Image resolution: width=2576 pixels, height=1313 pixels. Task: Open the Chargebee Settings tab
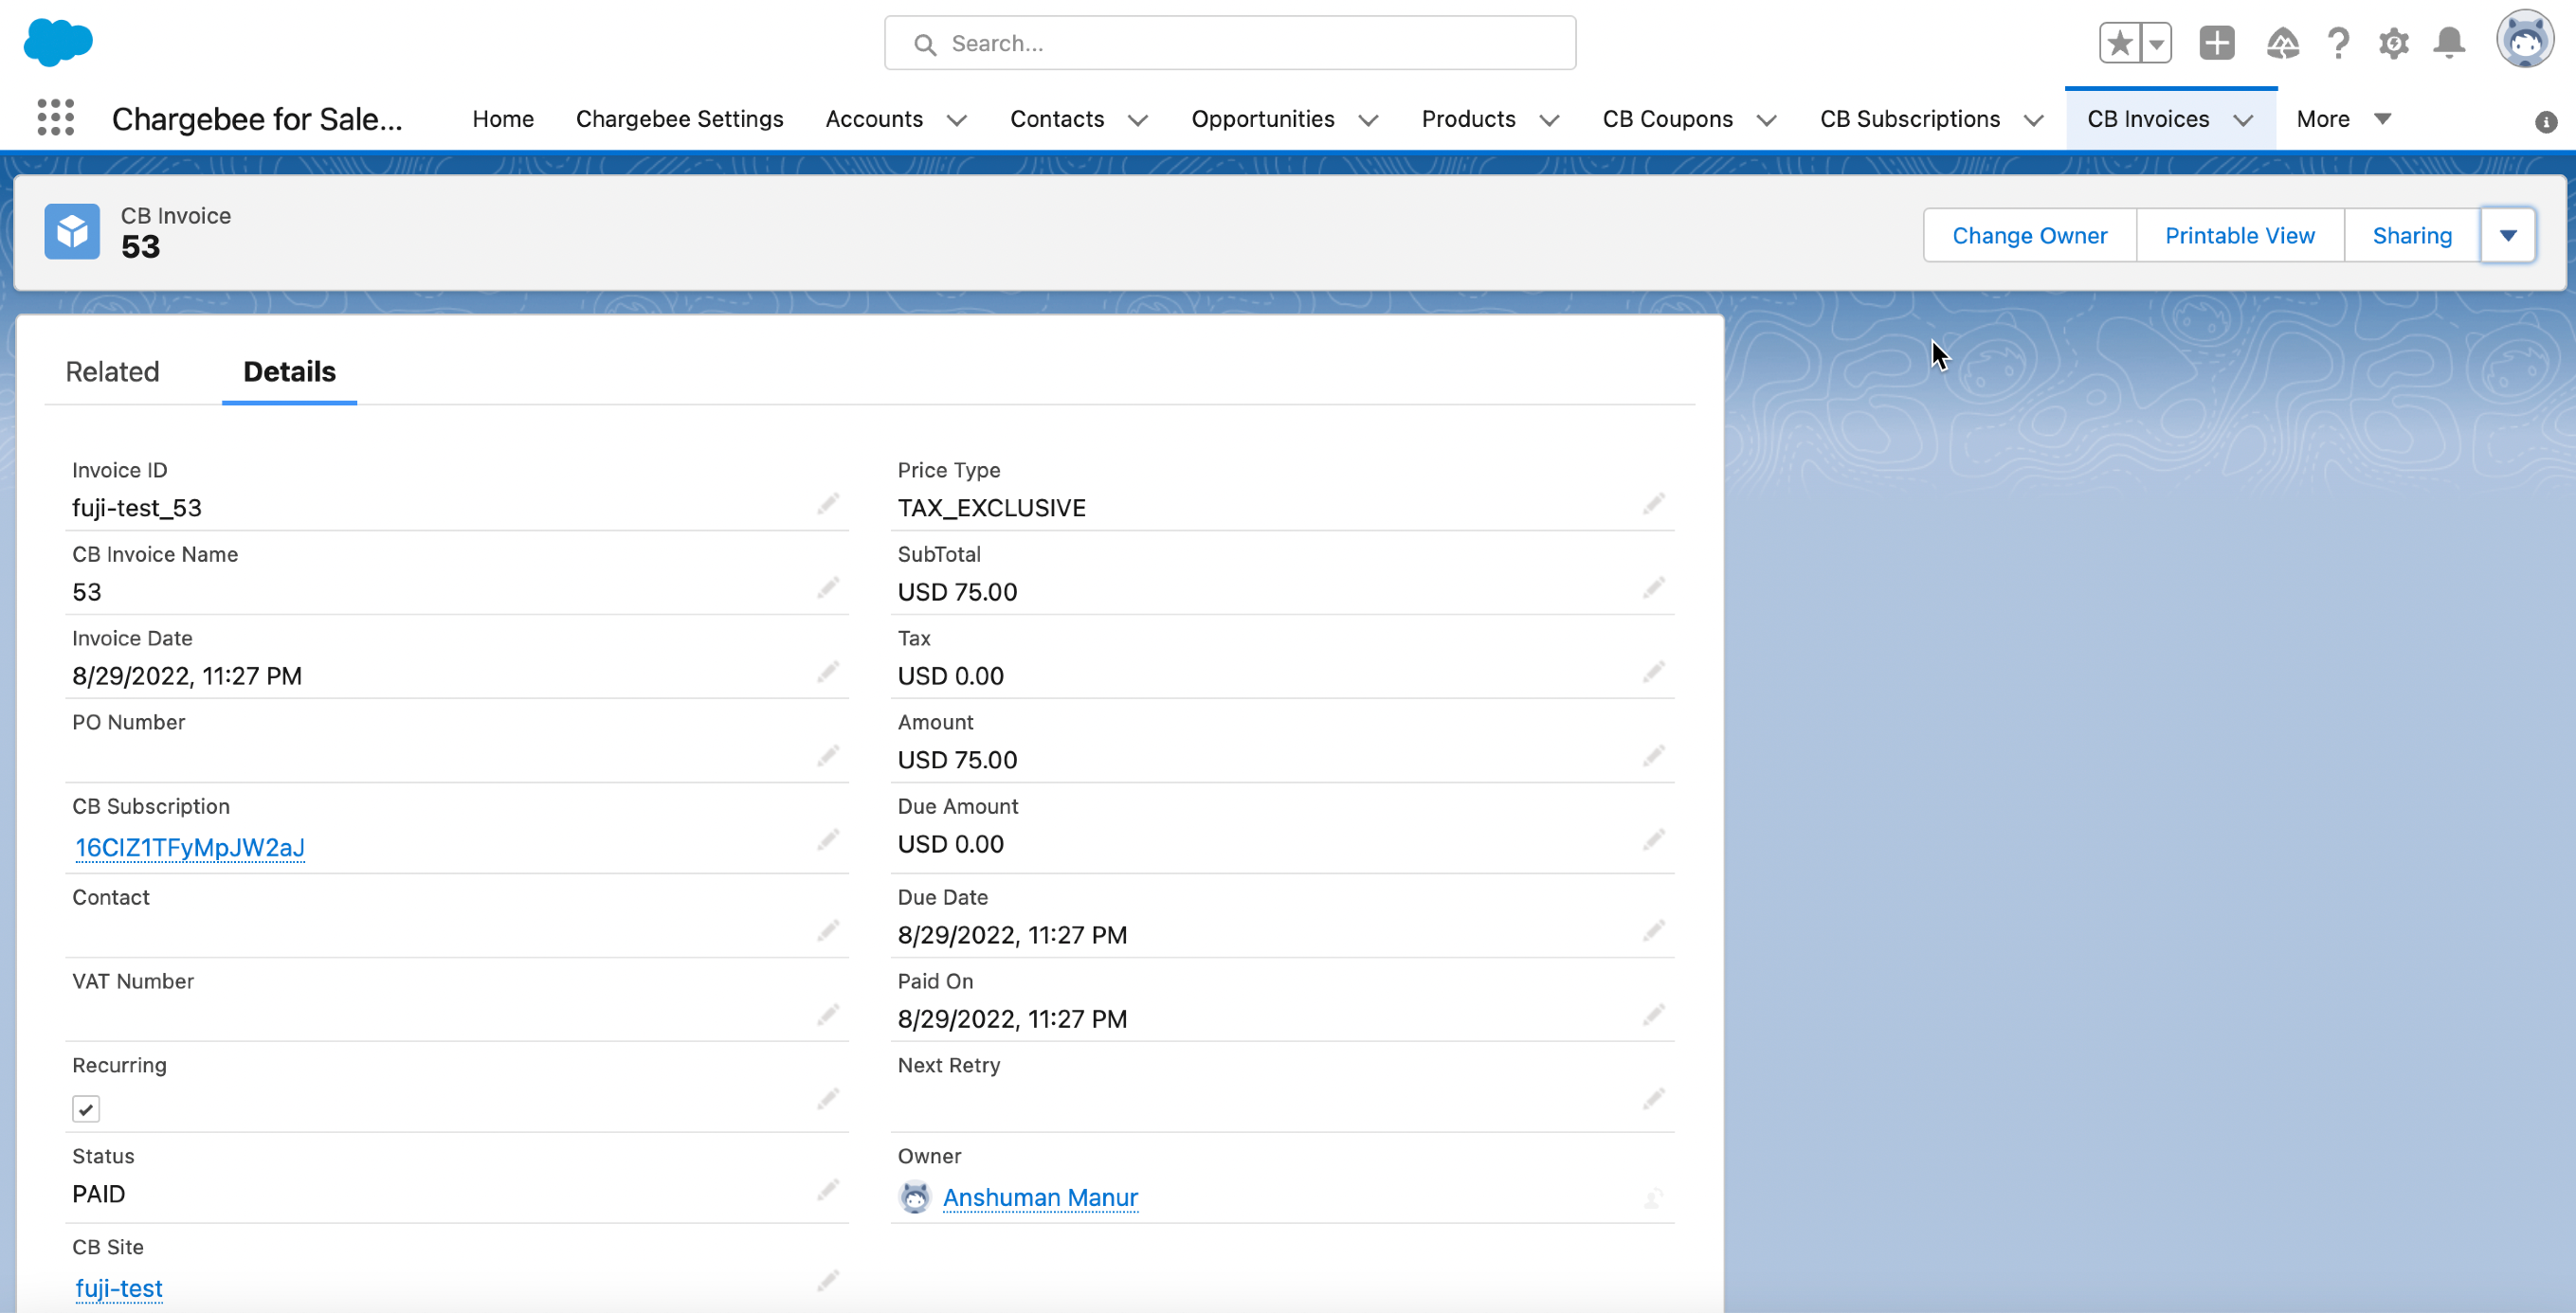pyautogui.click(x=679, y=119)
